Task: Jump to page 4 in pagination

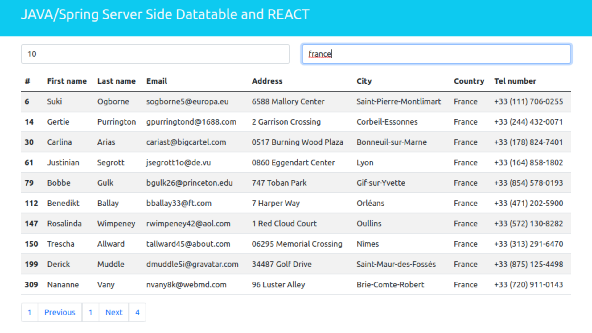Action: pyautogui.click(x=137, y=312)
